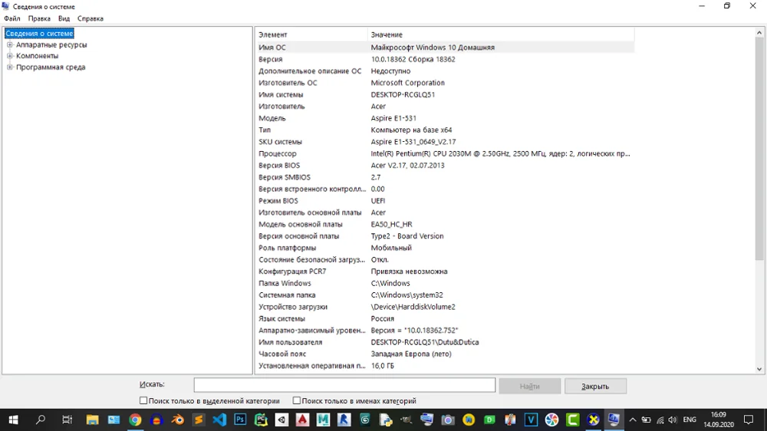Open the volume control in system tray
Viewport: 767px width, 431px height.
pyautogui.click(x=673, y=419)
